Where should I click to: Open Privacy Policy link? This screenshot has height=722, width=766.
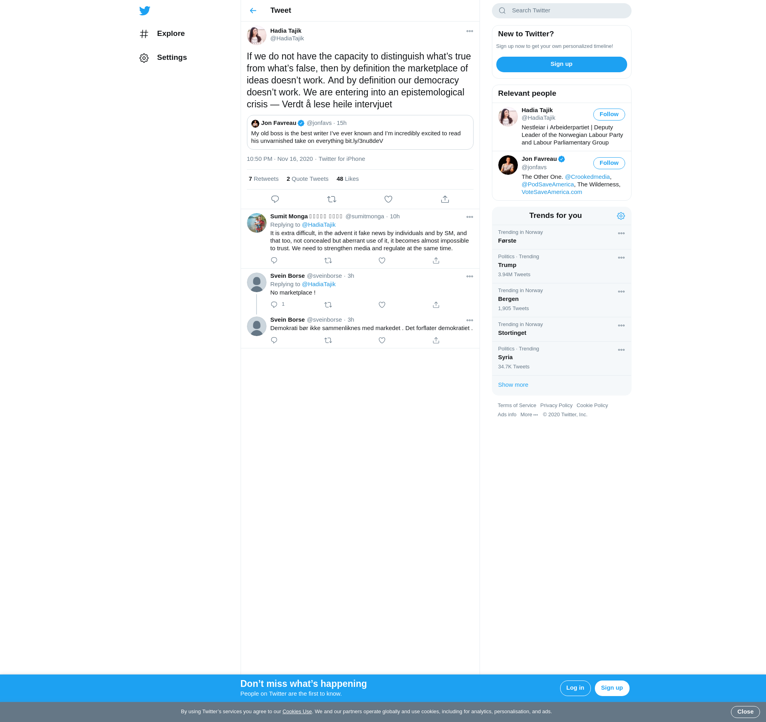pos(556,406)
